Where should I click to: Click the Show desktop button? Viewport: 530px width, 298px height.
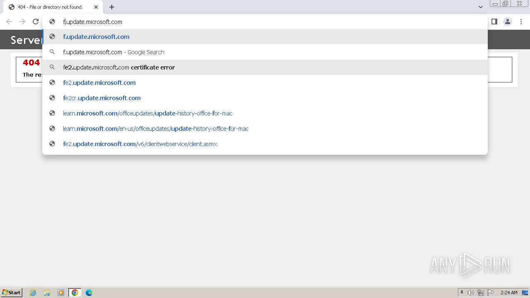coord(525,293)
